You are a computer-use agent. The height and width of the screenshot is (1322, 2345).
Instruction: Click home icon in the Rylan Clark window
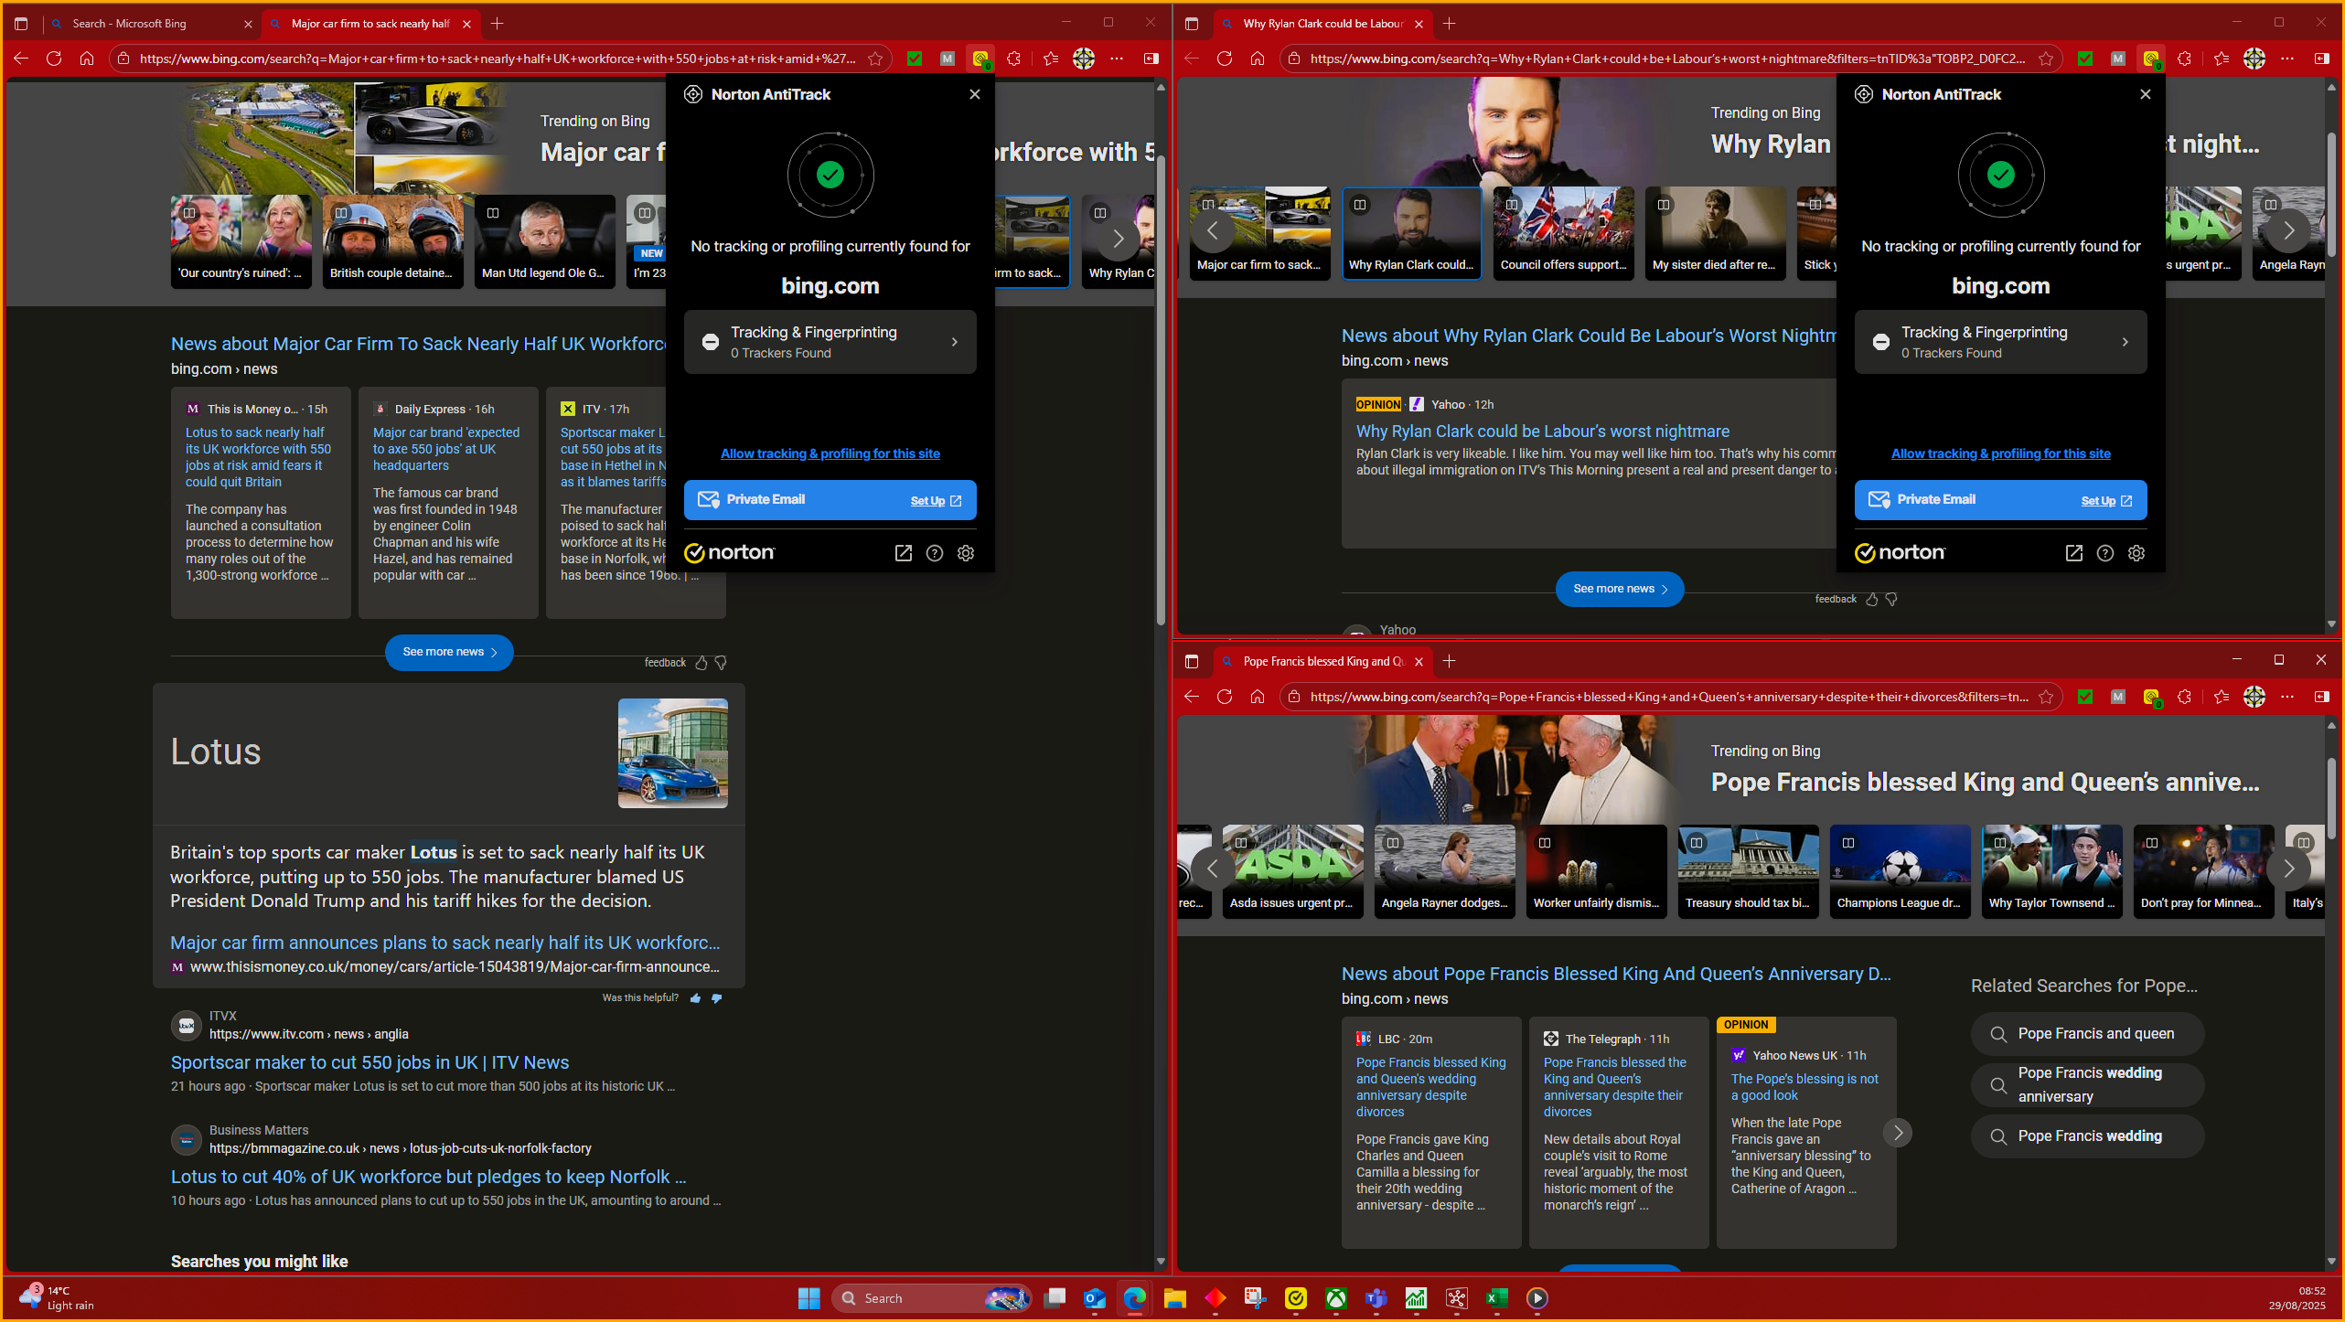point(1258,59)
